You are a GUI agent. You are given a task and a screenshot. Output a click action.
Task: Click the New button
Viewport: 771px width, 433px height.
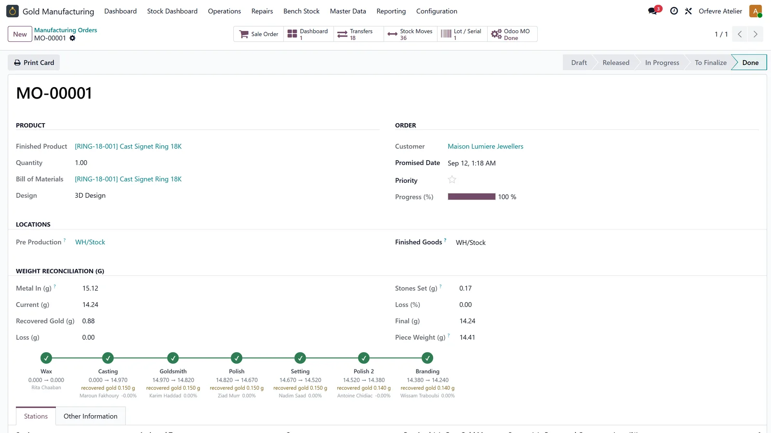pos(20,34)
